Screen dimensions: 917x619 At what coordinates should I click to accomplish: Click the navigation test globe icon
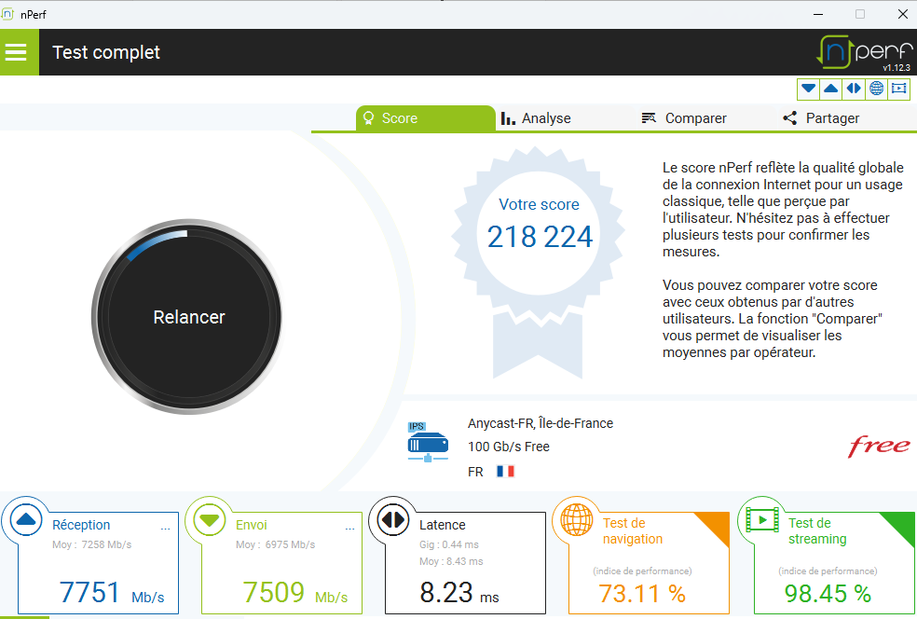(577, 519)
